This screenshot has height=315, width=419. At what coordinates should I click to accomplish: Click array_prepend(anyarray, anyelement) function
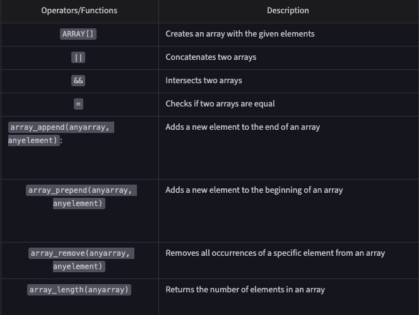(x=81, y=197)
